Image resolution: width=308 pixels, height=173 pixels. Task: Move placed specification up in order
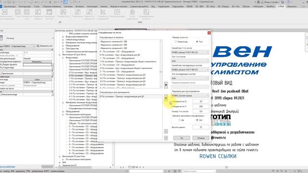tap(166, 138)
